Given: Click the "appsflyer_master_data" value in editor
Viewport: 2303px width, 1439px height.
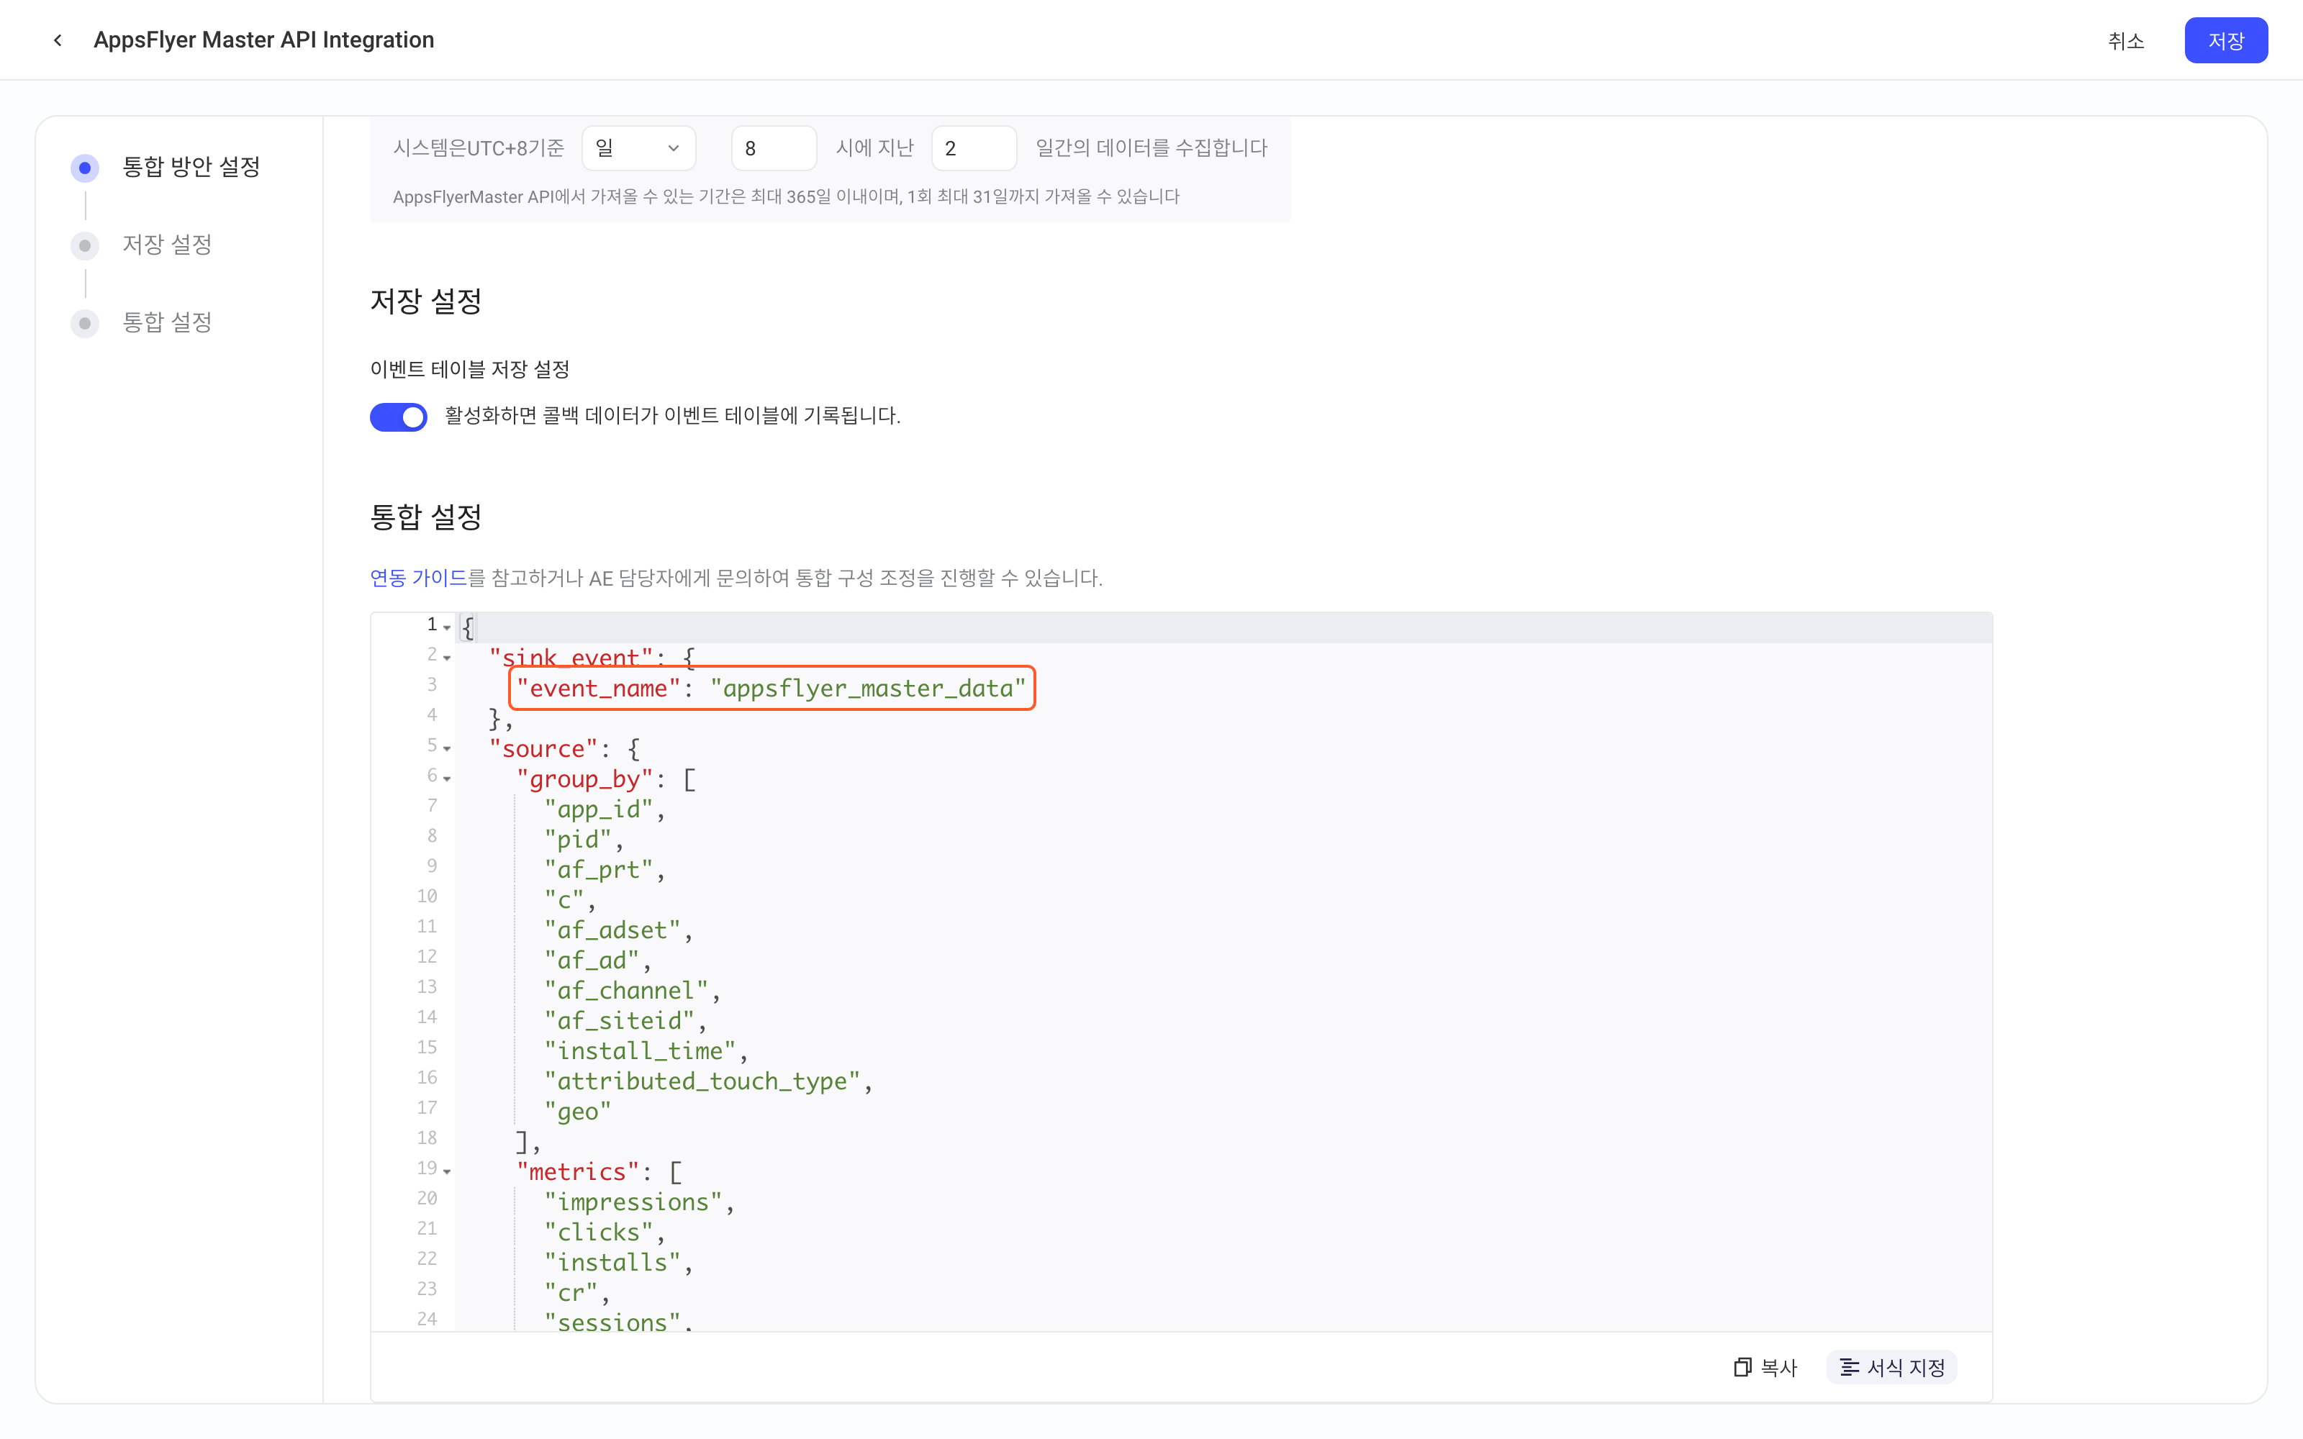Looking at the screenshot, I should (867, 688).
